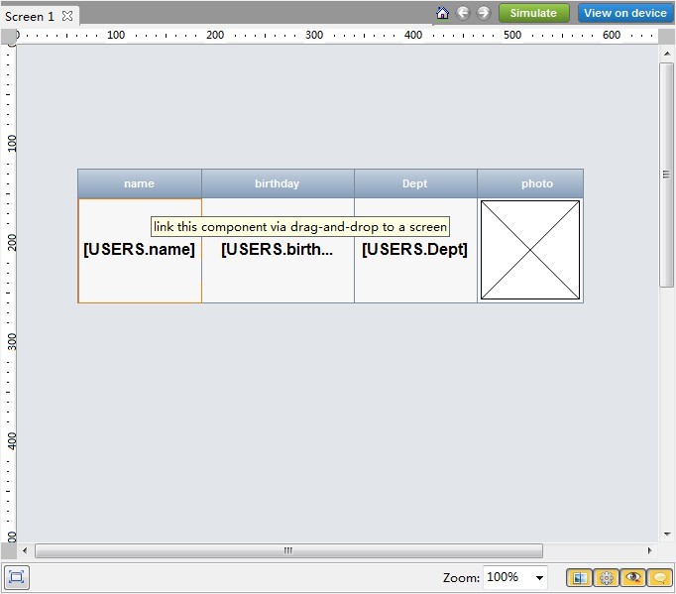This screenshot has height=594, width=676.
Task: Go back with the left arrow icon
Action: point(463,13)
